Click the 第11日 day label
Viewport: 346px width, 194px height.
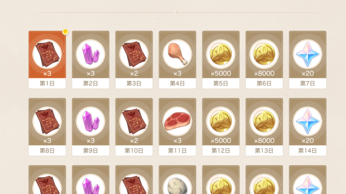click(x=178, y=151)
